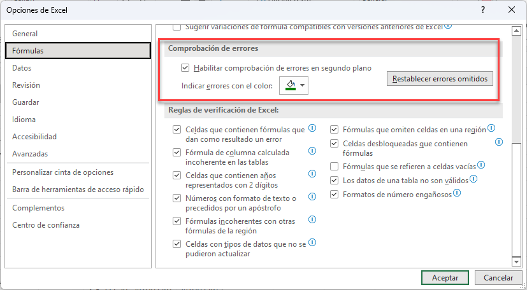Select the General category
The height and width of the screenshot is (290, 527).
click(78, 34)
